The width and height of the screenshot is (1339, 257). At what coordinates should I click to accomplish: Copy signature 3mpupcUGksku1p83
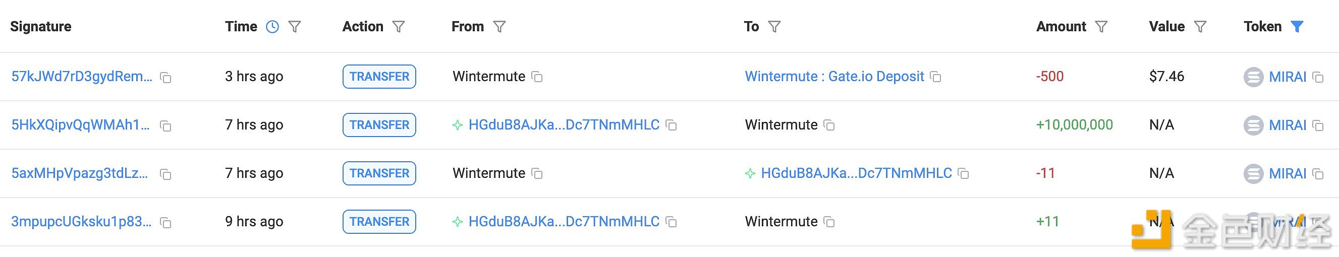point(166,223)
